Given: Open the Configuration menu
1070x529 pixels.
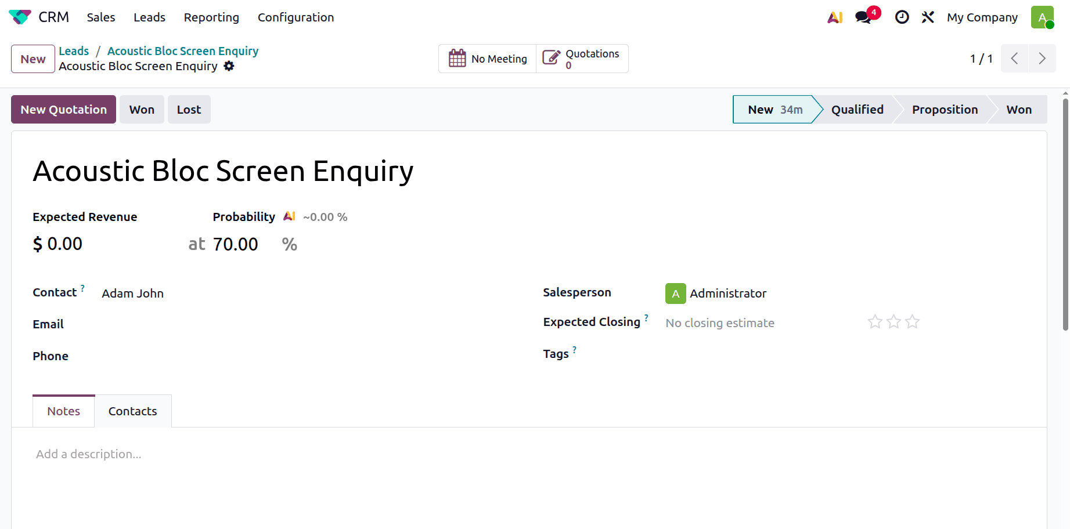Looking at the screenshot, I should point(296,17).
